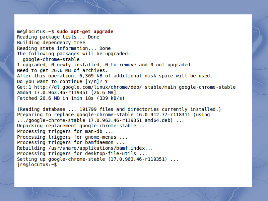Click the 'Building dependency tree' line
The width and height of the screenshot is (268, 201).
51,43
